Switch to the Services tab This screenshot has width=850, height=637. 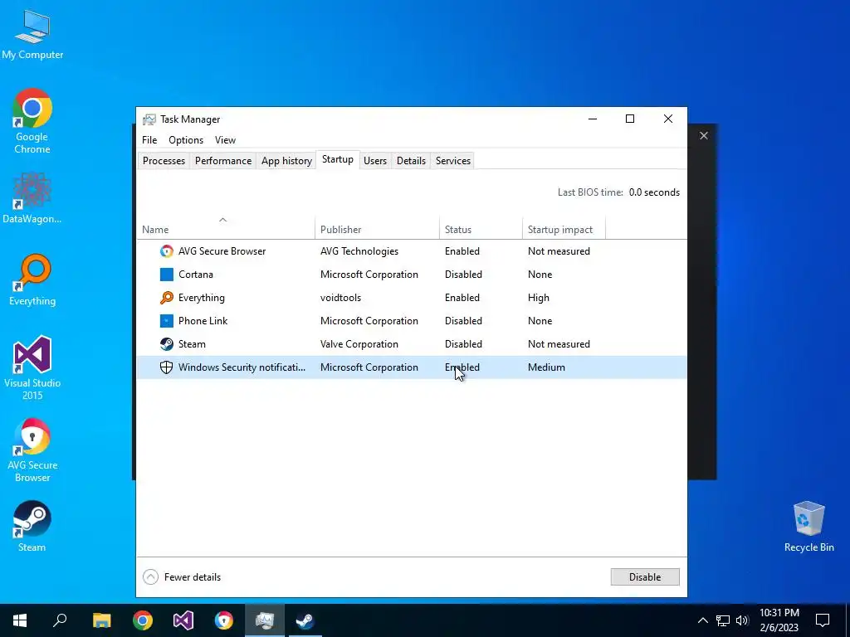click(453, 161)
